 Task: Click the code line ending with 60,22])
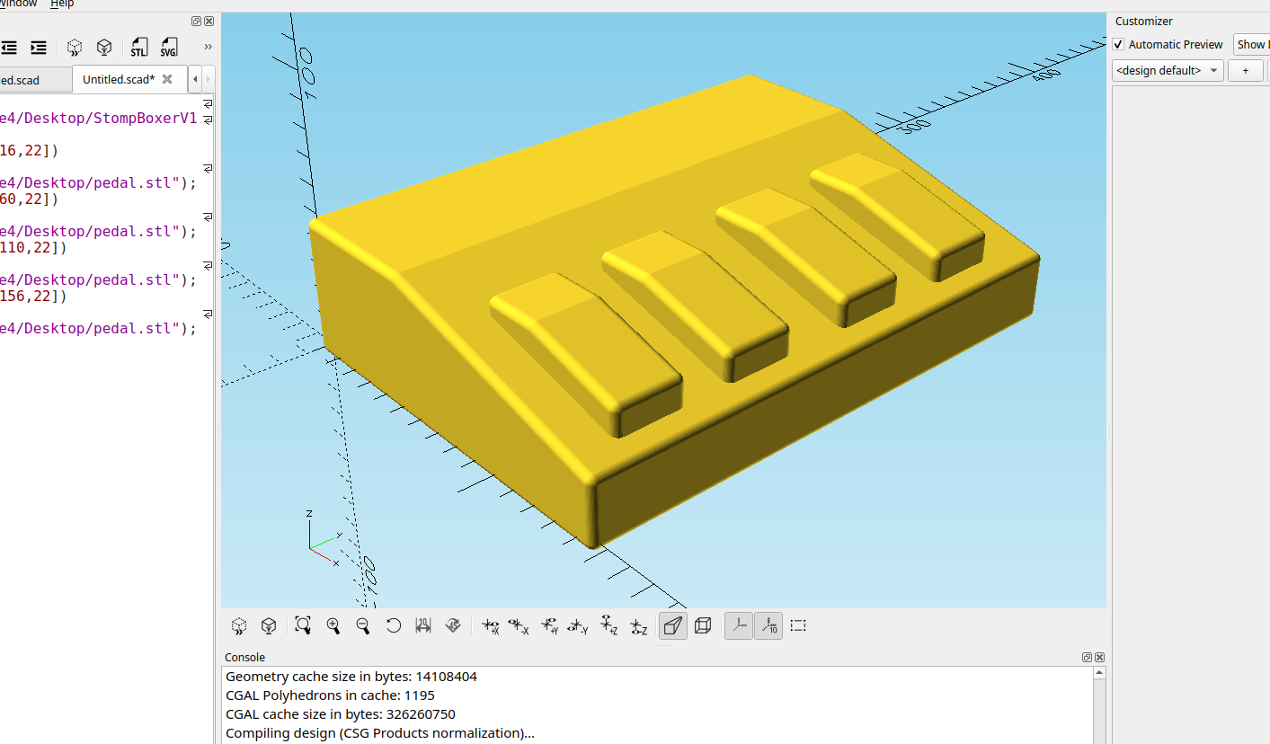click(x=29, y=199)
